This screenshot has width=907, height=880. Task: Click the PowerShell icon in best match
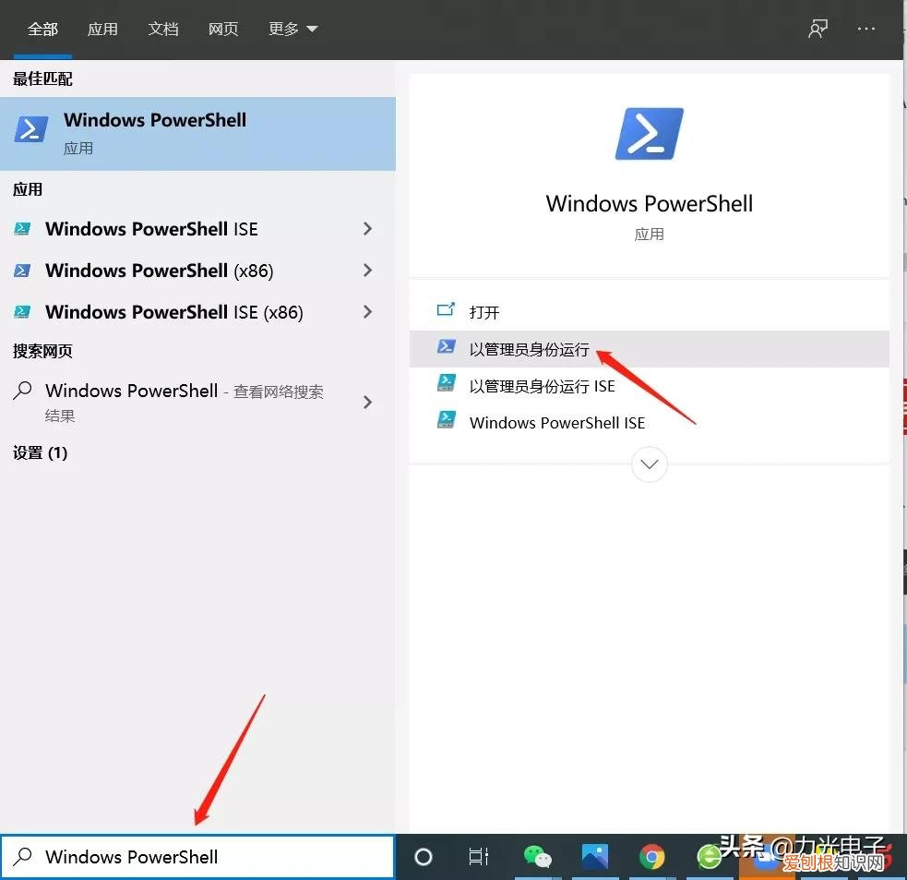click(30, 129)
